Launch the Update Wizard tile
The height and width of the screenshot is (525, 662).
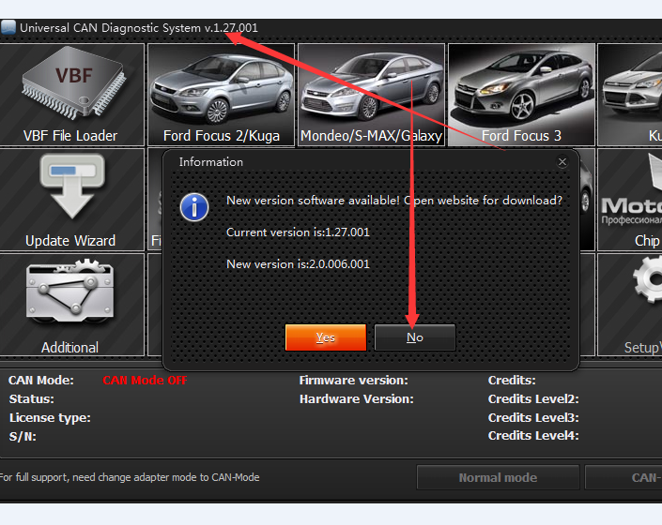(71, 200)
